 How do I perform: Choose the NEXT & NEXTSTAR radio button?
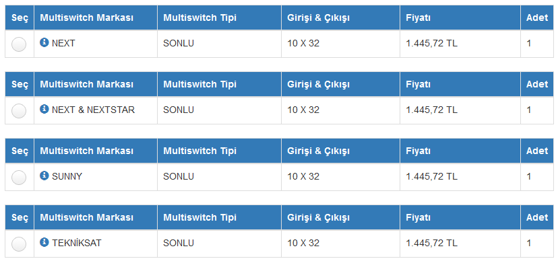[19, 111]
